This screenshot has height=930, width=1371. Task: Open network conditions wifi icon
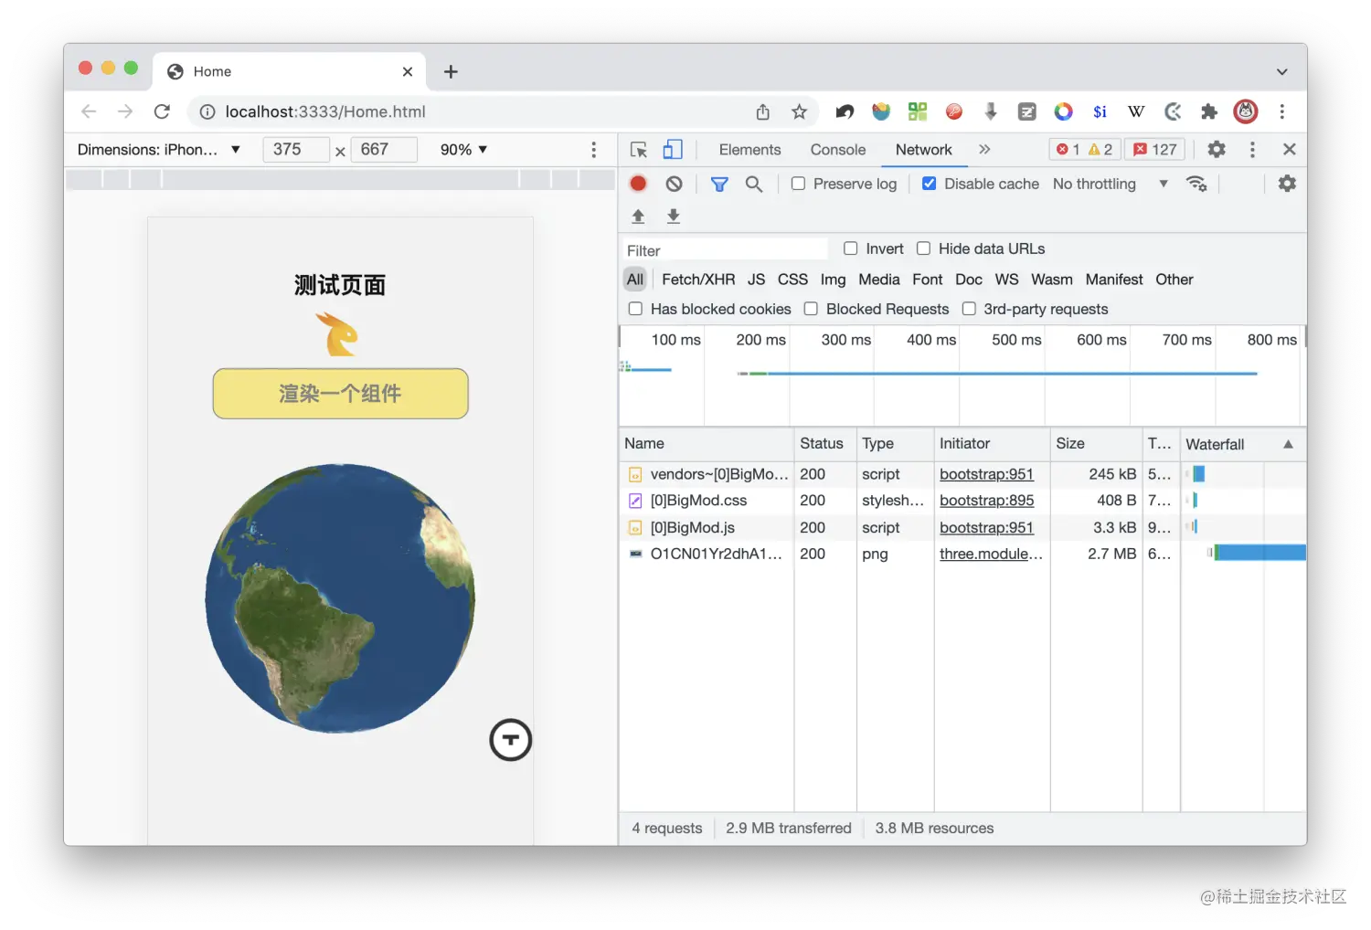click(1196, 184)
